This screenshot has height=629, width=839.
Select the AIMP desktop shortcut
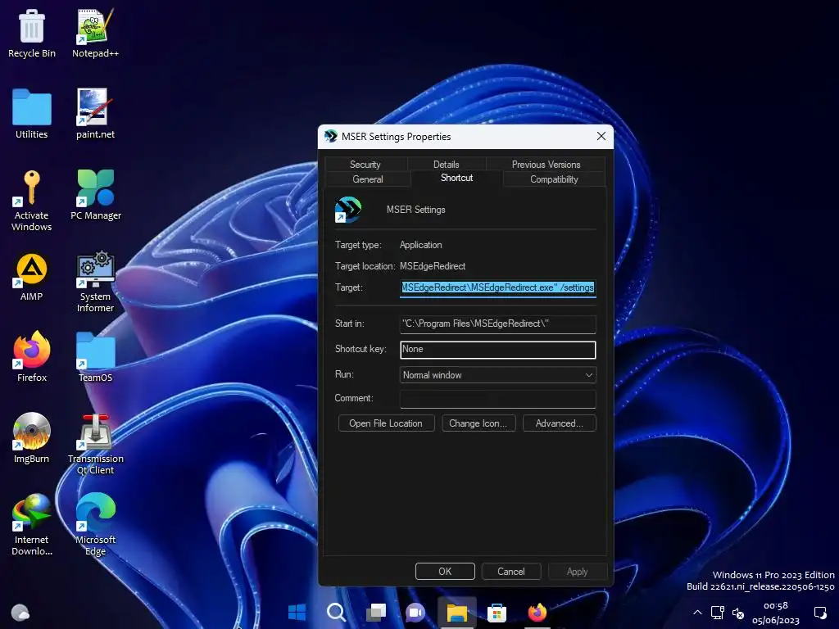[x=32, y=277]
